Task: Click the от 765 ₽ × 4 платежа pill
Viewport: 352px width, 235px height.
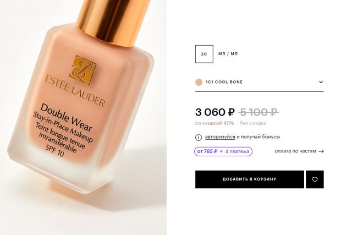Action: pyautogui.click(x=223, y=151)
